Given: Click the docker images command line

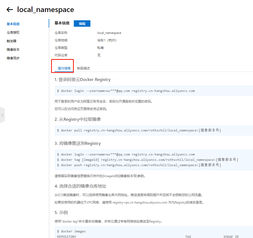Looking at the screenshot, I should (71, 231).
